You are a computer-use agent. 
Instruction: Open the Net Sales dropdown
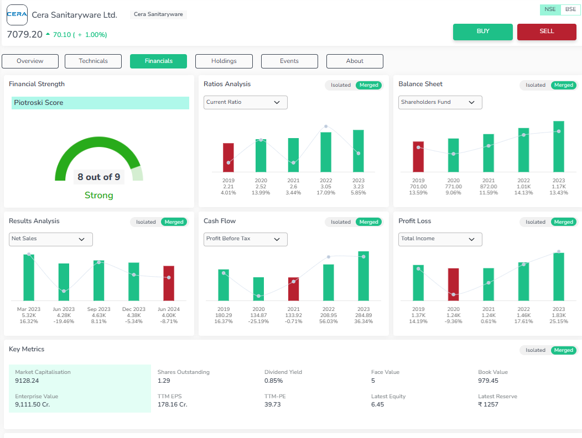coord(51,239)
